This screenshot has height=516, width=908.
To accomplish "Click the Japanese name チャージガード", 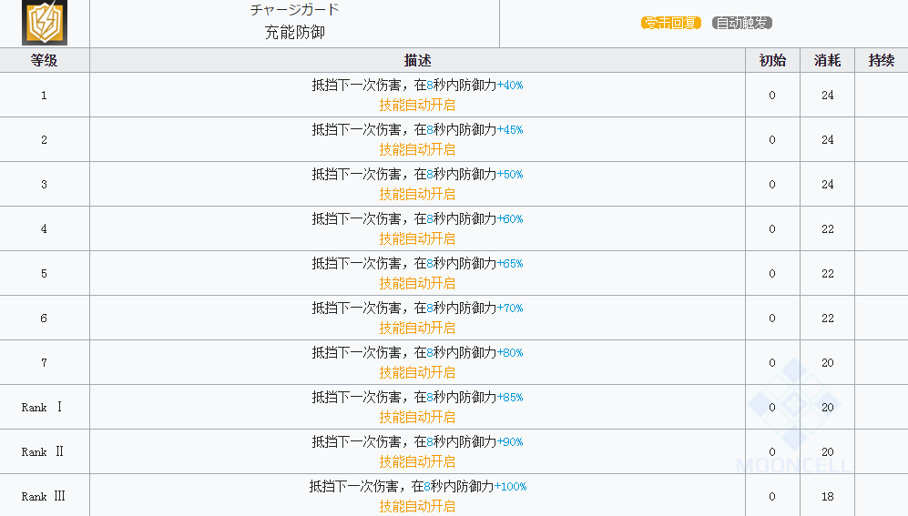I will (294, 10).
